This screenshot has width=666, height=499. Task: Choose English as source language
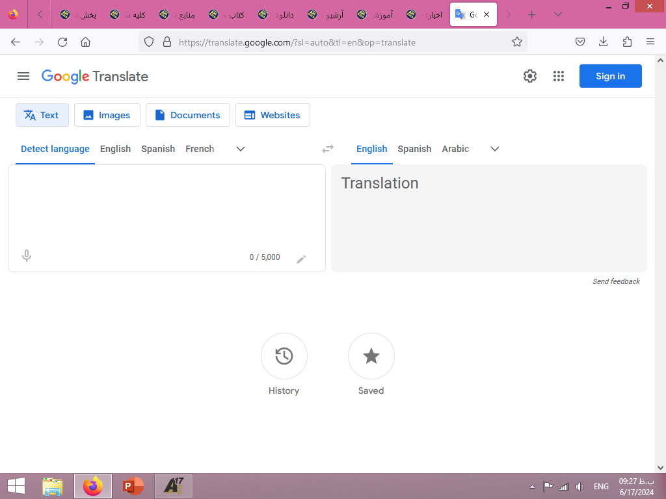pos(116,149)
